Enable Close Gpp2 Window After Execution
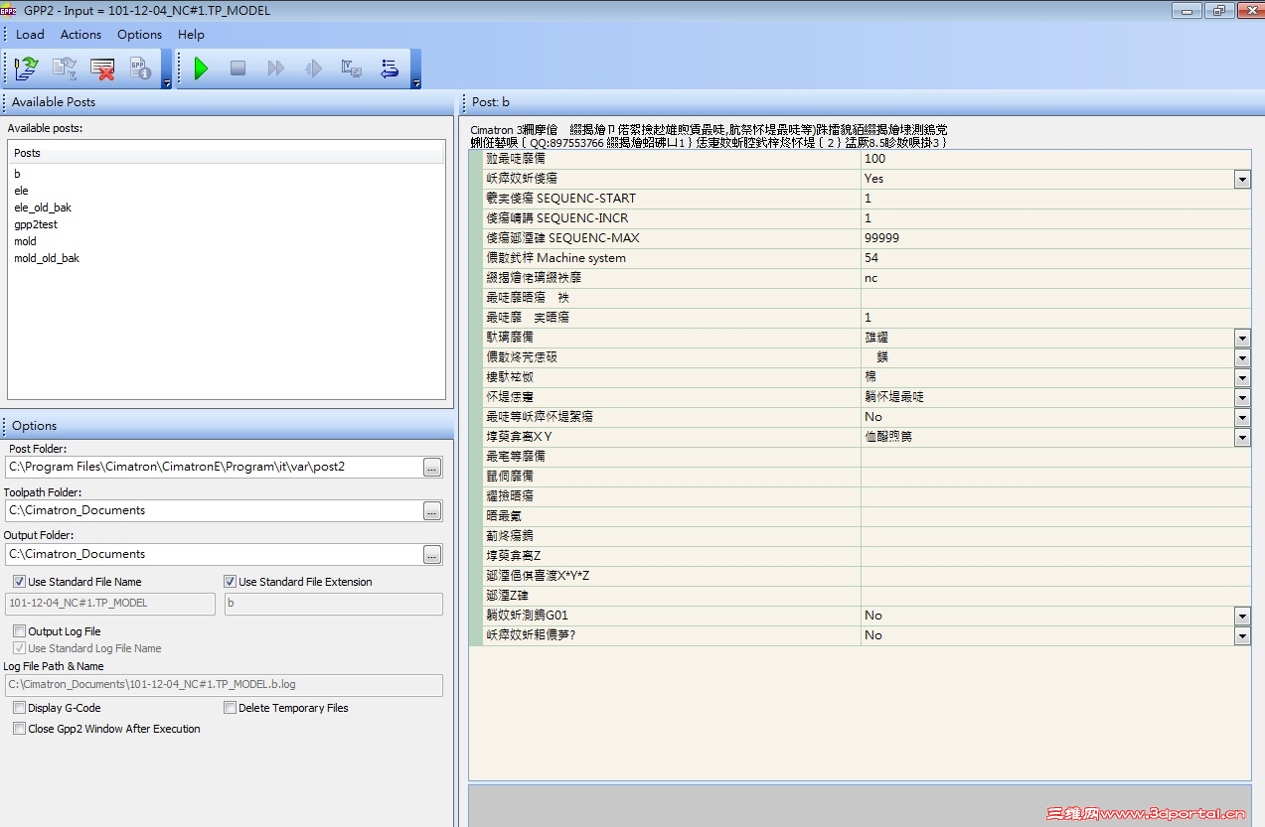Image resolution: width=1265 pixels, height=827 pixels. 19,729
